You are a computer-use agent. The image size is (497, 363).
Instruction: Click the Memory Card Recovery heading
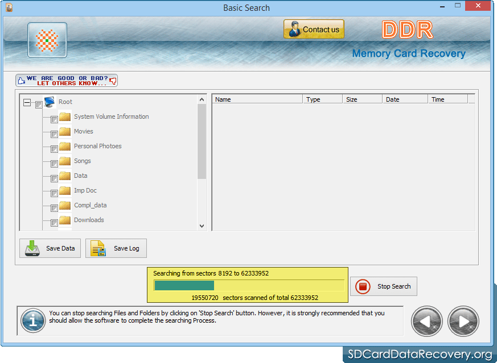tap(409, 53)
